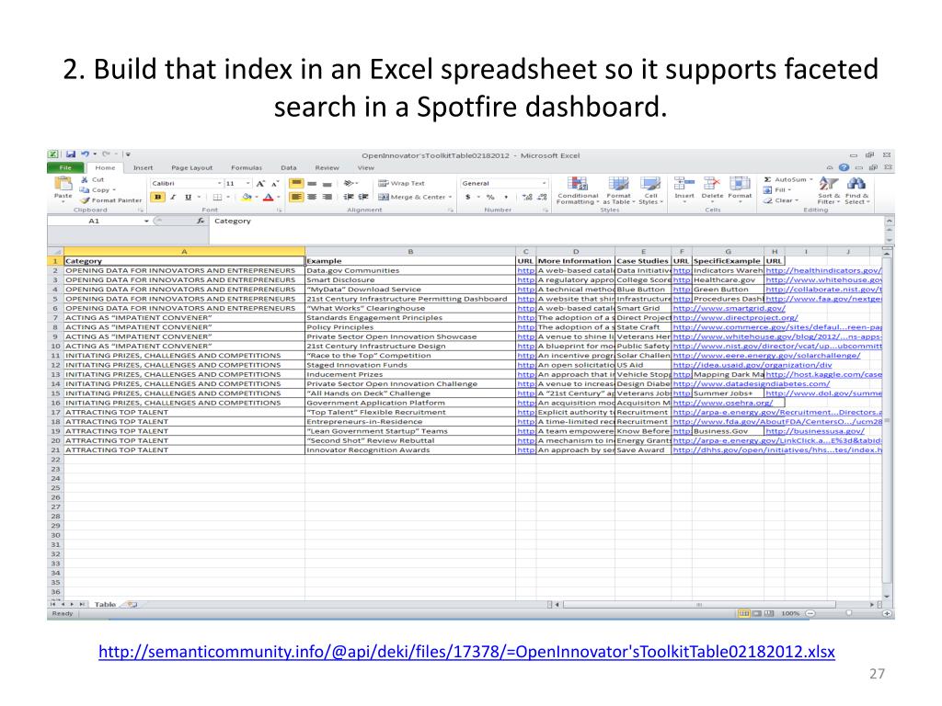This screenshot has height=706, width=942.
Task: Click the Percent Style icon
Action: tap(490, 197)
